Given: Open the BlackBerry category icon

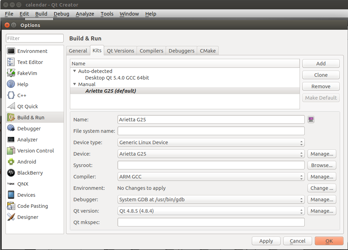Looking at the screenshot, I should tap(11, 173).
